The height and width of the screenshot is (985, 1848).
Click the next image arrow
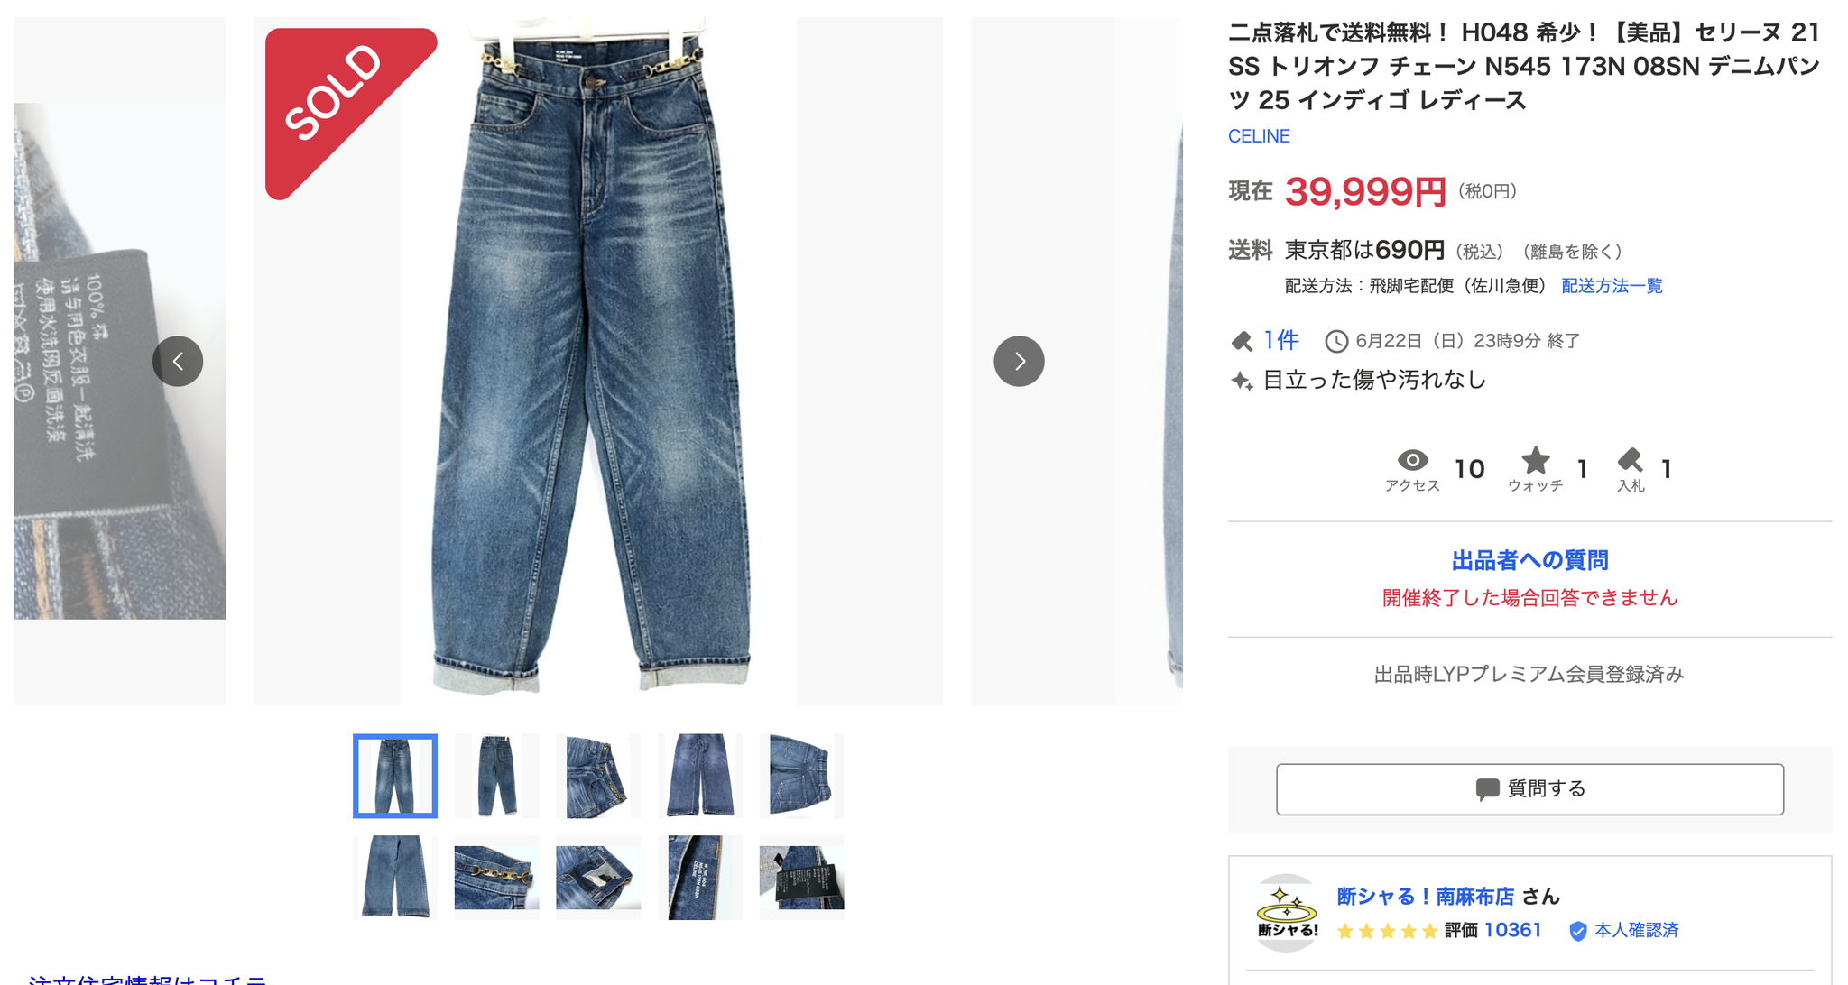[1019, 362]
